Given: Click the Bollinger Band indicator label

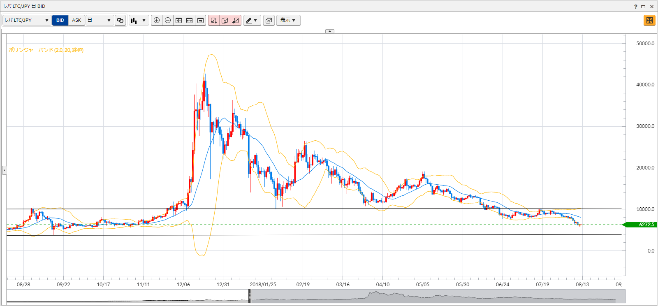Looking at the screenshot, I should (x=46, y=50).
